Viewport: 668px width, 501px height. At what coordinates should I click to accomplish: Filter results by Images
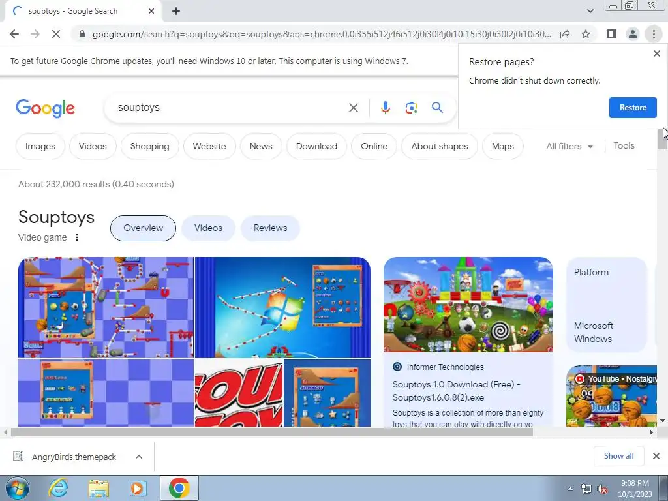[40, 146]
